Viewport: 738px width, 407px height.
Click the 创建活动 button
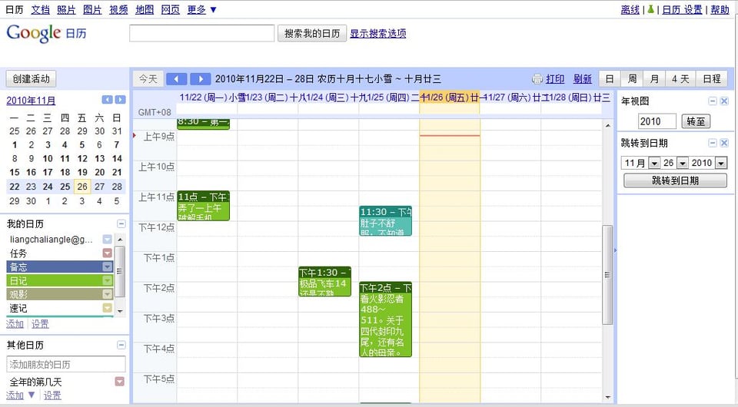point(31,79)
